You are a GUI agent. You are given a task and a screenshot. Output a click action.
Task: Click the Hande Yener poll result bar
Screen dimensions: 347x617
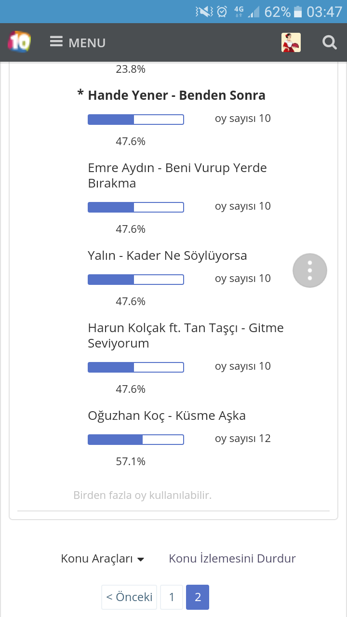click(136, 120)
